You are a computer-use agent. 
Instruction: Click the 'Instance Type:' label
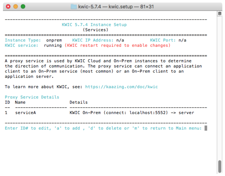[x=23, y=40]
